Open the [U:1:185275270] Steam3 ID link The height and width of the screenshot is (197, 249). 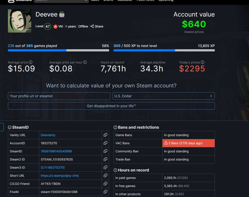click(53, 167)
